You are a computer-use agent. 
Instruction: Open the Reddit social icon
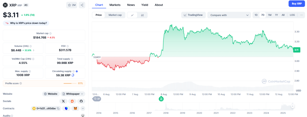click(72, 101)
